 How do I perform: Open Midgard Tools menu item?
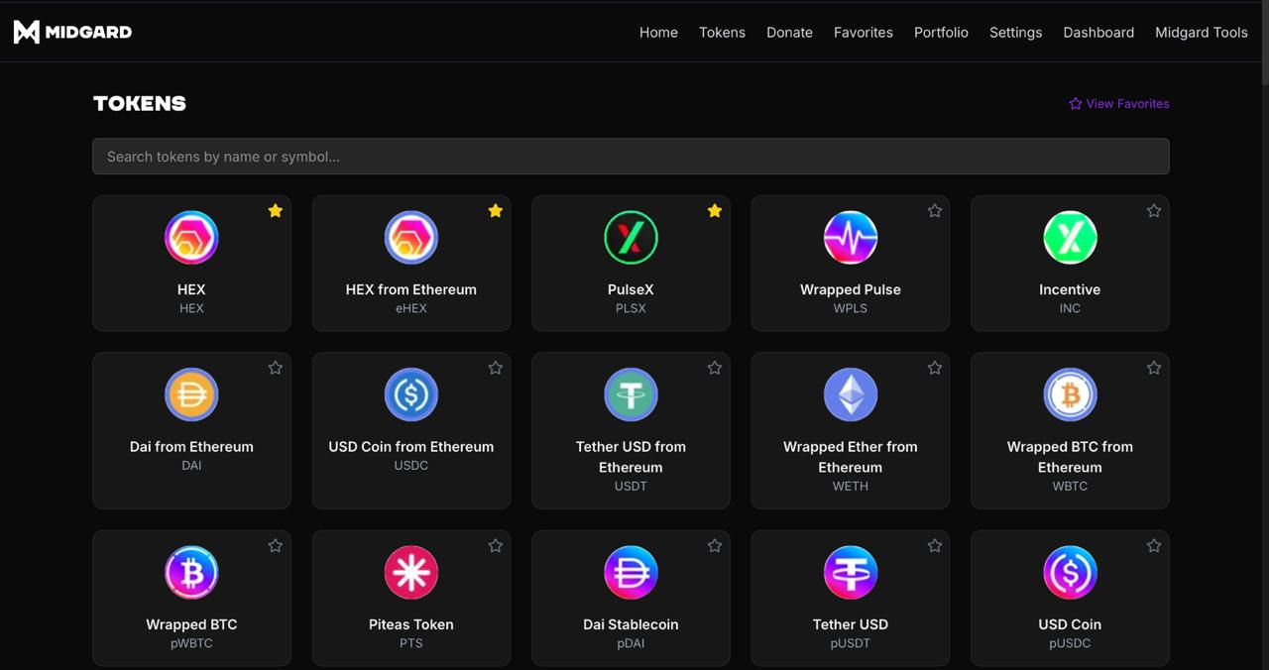(x=1202, y=33)
